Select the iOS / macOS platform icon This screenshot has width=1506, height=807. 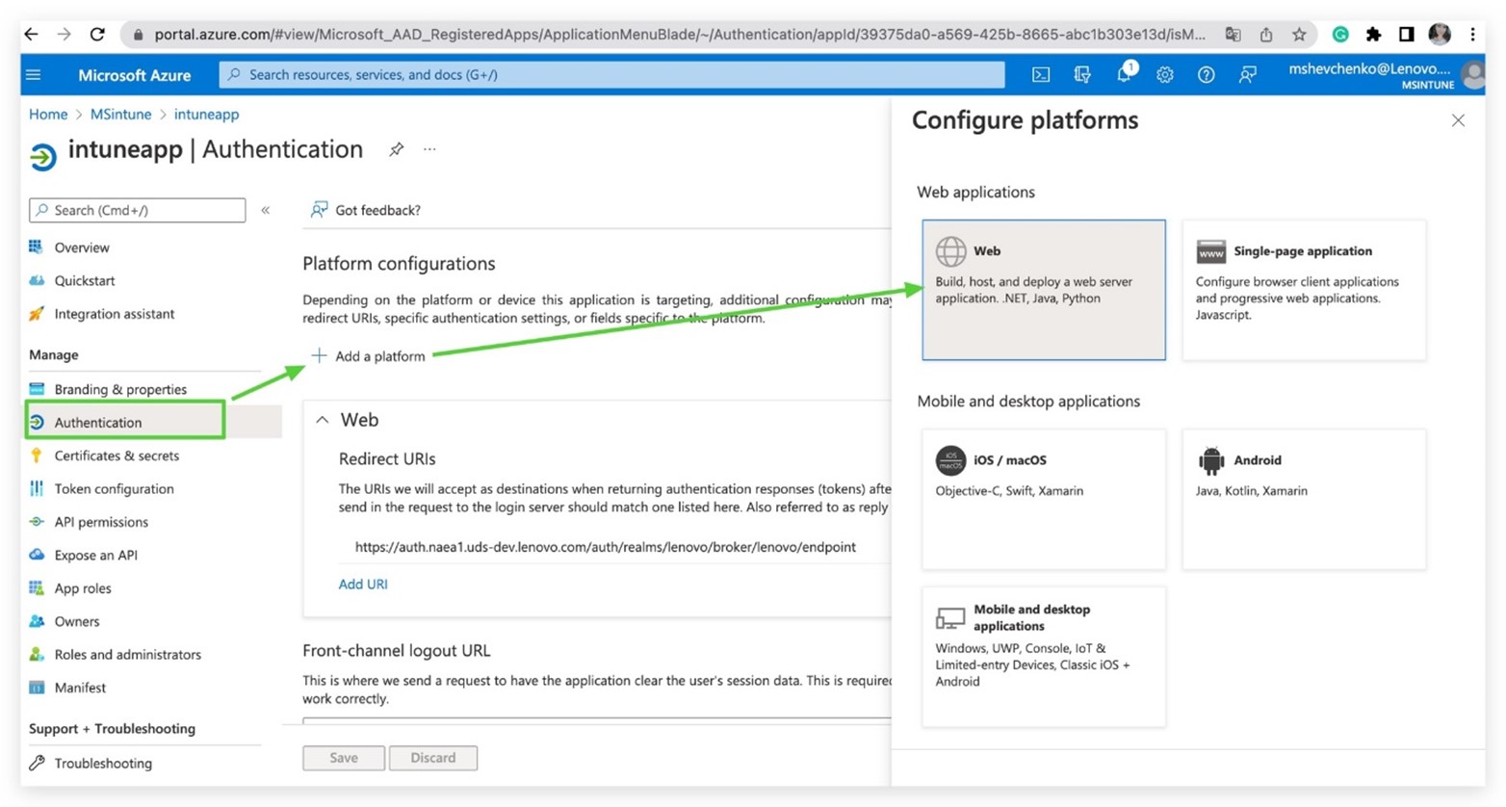(950, 460)
